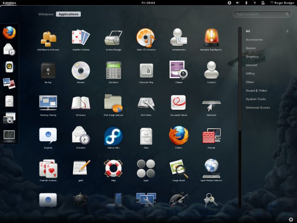Launch the Rhythmbox speaker icon in dash

coord(9,66)
